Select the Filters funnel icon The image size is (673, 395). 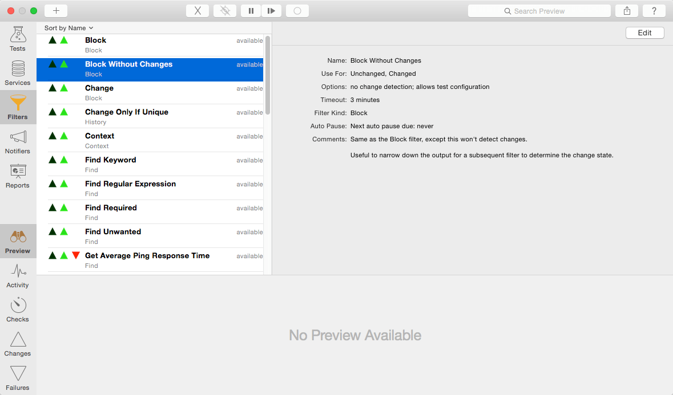pos(18,103)
